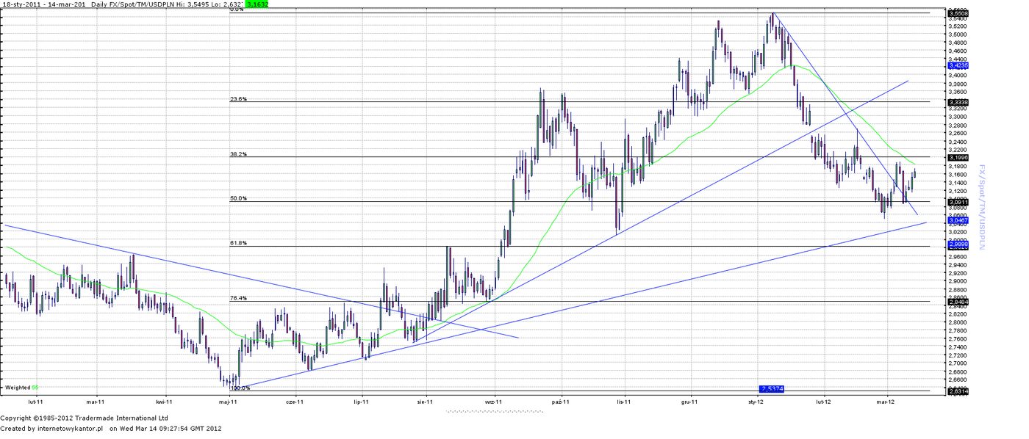Click the paź-11 date axis label
The height and width of the screenshot is (439, 1029).
562,402
